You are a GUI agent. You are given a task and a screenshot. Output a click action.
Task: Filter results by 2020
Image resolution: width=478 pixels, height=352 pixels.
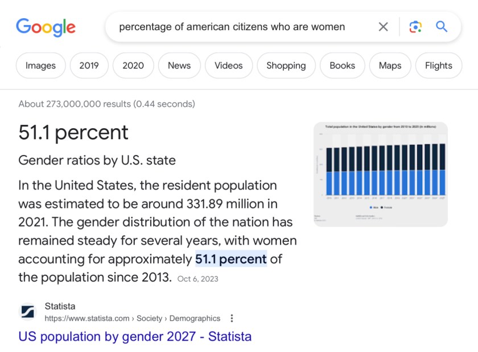pyautogui.click(x=133, y=65)
